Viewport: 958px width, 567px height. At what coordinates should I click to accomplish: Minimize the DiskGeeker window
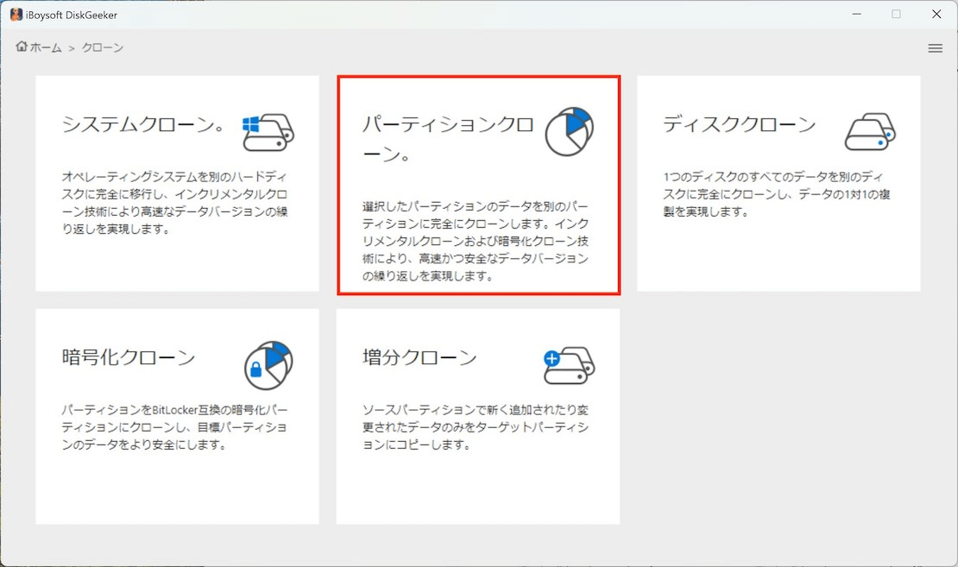(x=856, y=14)
